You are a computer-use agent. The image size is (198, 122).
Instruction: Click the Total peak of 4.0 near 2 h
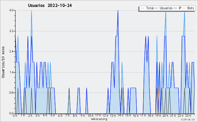31,11
